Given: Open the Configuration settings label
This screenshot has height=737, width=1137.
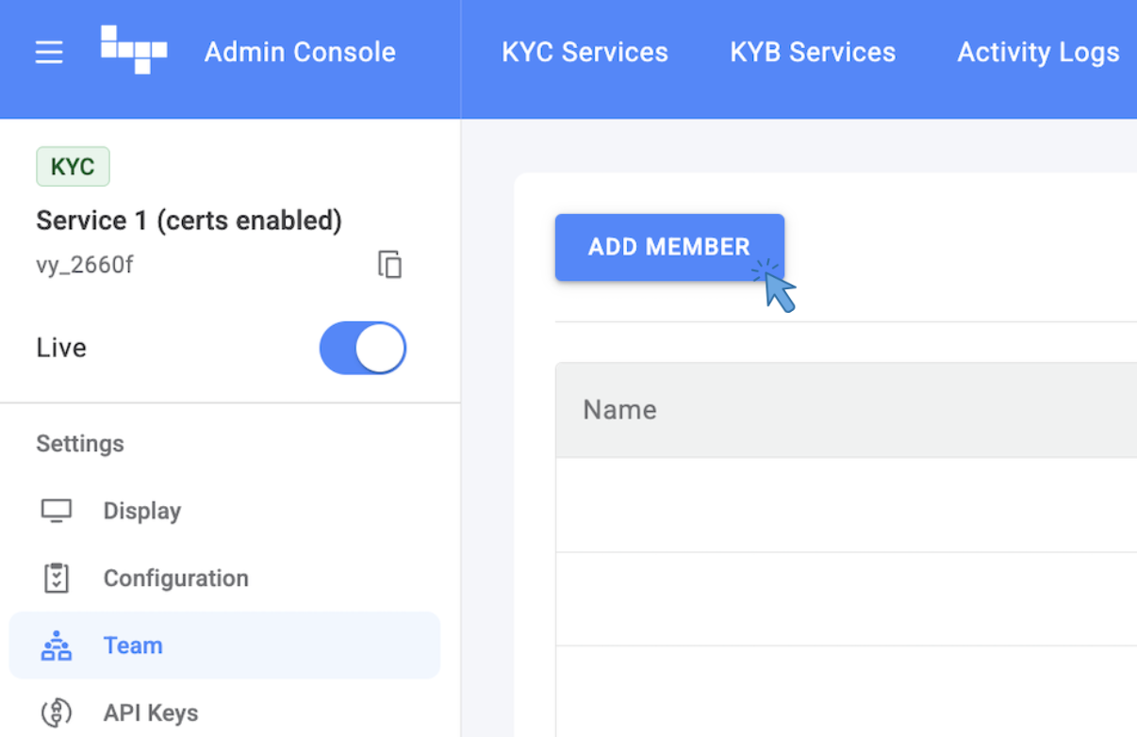Looking at the screenshot, I should coord(176,578).
